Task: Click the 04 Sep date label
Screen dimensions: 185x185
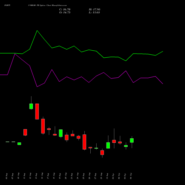Action: 131,176
